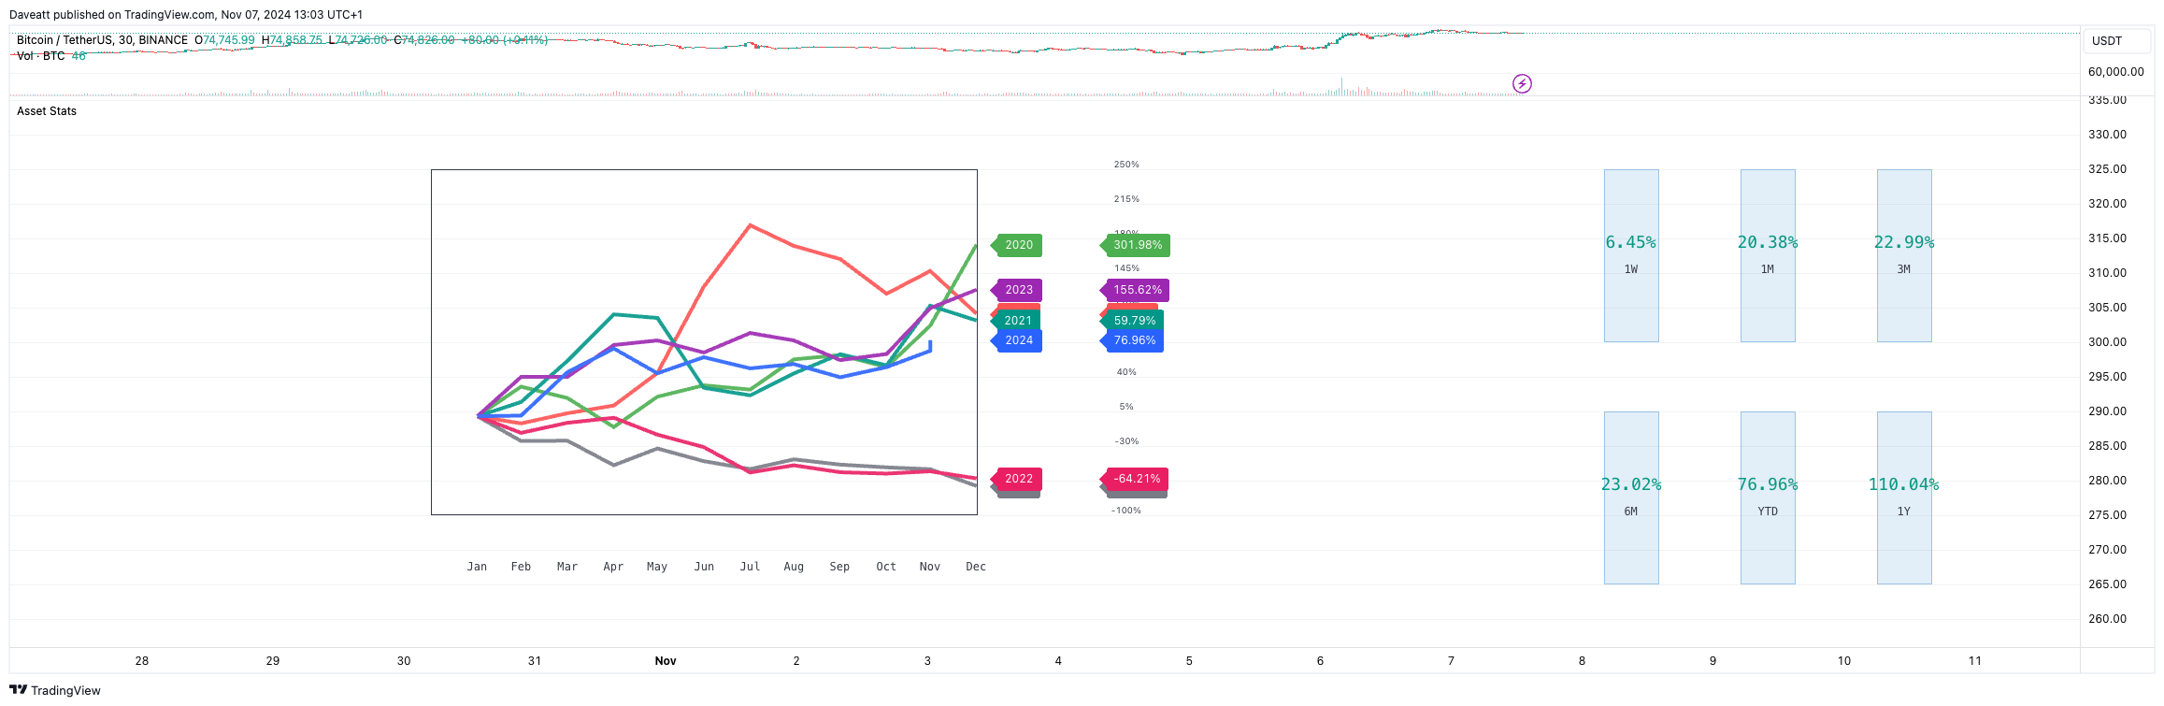Click the 250% scale label
The image size is (2164, 706).
[x=1126, y=165]
